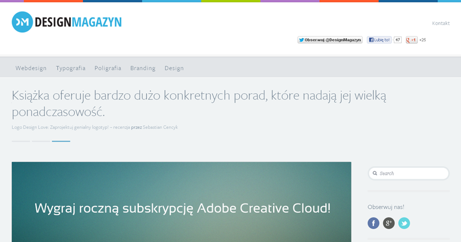The height and width of the screenshot is (242, 461).
Task: Open the Facebook profile round icon in sidebar
Action: click(x=373, y=223)
